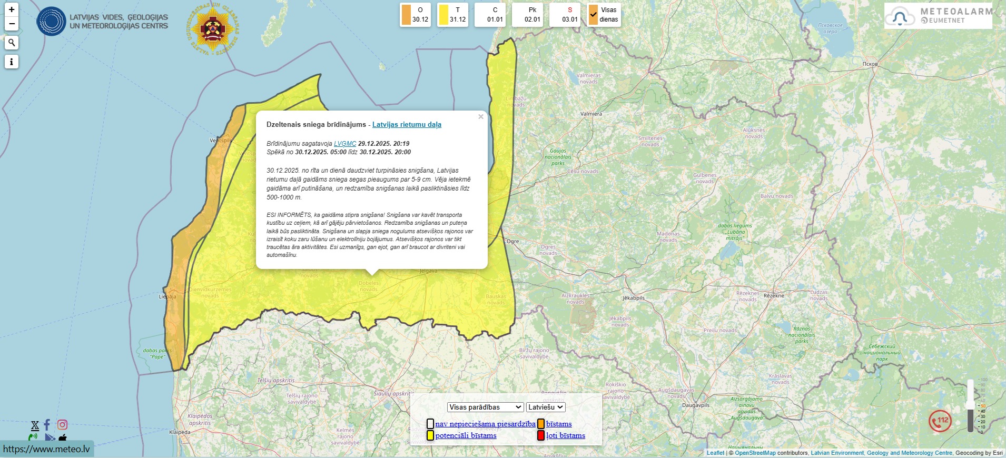Click the layer opacity slider handle
Screen dimensions: 1006x458
pyautogui.click(x=971, y=404)
